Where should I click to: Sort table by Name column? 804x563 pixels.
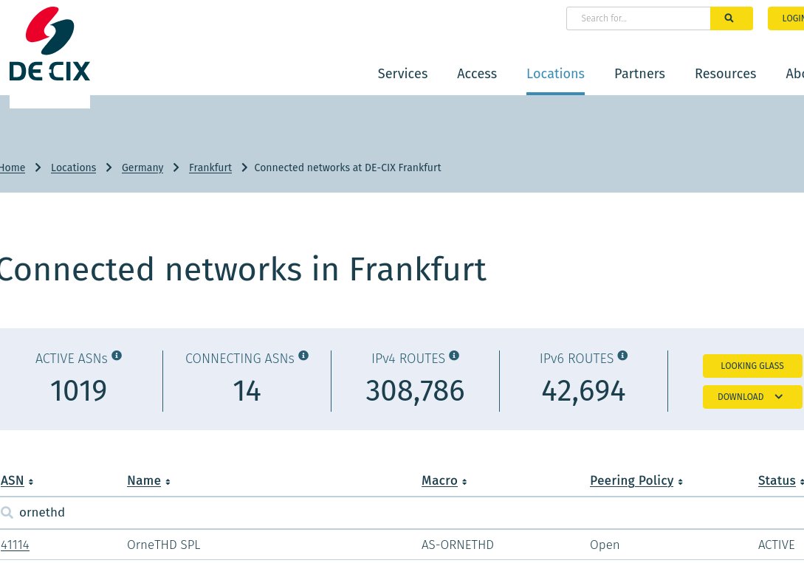click(x=148, y=480)
